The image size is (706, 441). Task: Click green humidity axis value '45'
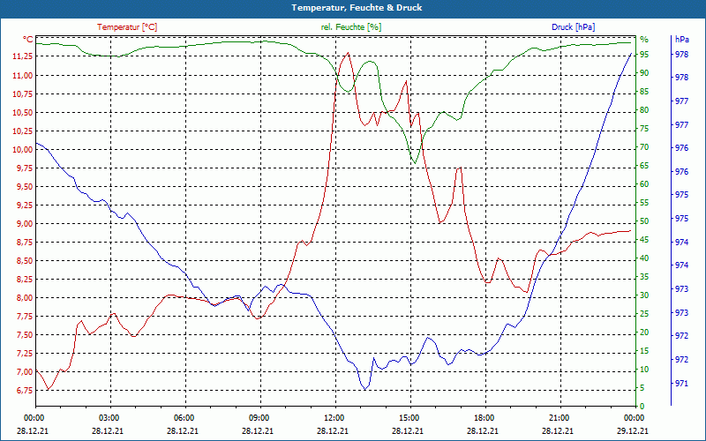644,240
